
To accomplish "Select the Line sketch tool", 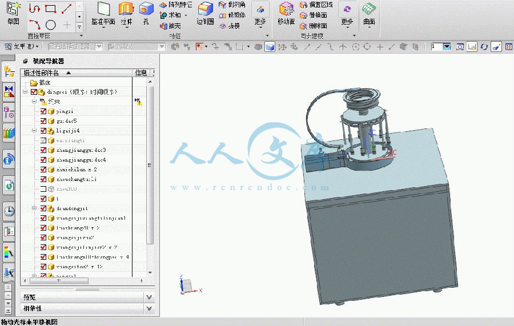I will [x=67, y=8].
